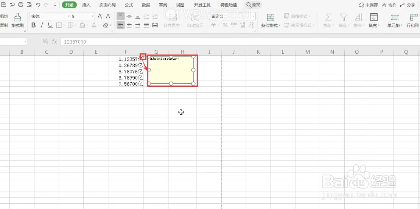Select the 开始 ribbon tab

pos(69,5)
